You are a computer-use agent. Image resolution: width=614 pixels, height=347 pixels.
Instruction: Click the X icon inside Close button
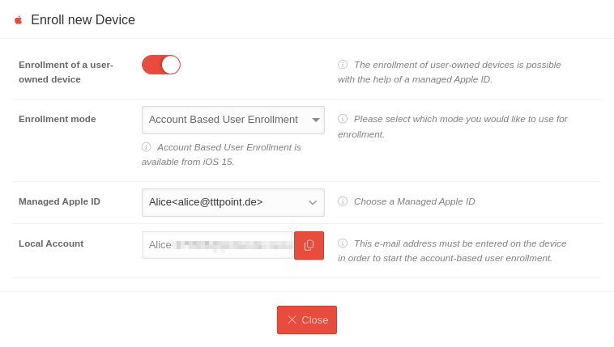tap(292, 319)
